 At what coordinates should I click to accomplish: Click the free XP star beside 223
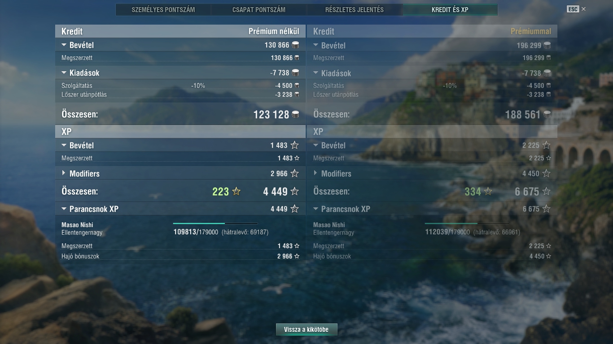click(236, 192)
